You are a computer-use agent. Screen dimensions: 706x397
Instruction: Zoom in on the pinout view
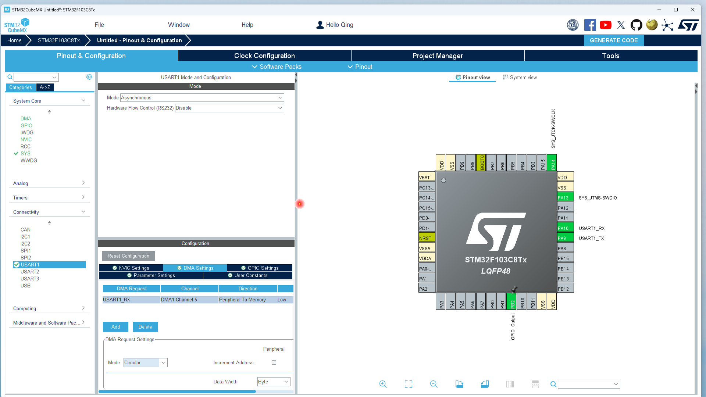click(383, 384)
